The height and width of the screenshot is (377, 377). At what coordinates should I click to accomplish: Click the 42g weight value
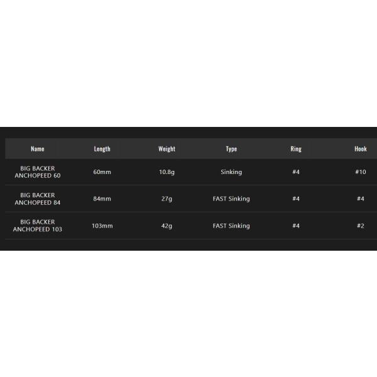167,226
